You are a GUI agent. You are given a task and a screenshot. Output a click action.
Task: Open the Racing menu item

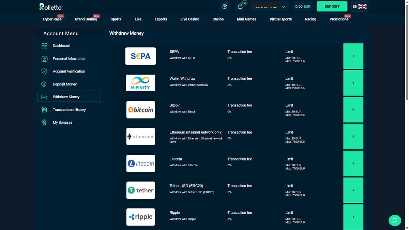(310, 19)
